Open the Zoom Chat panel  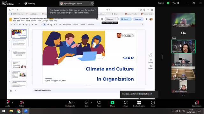(x=86, y=104)
